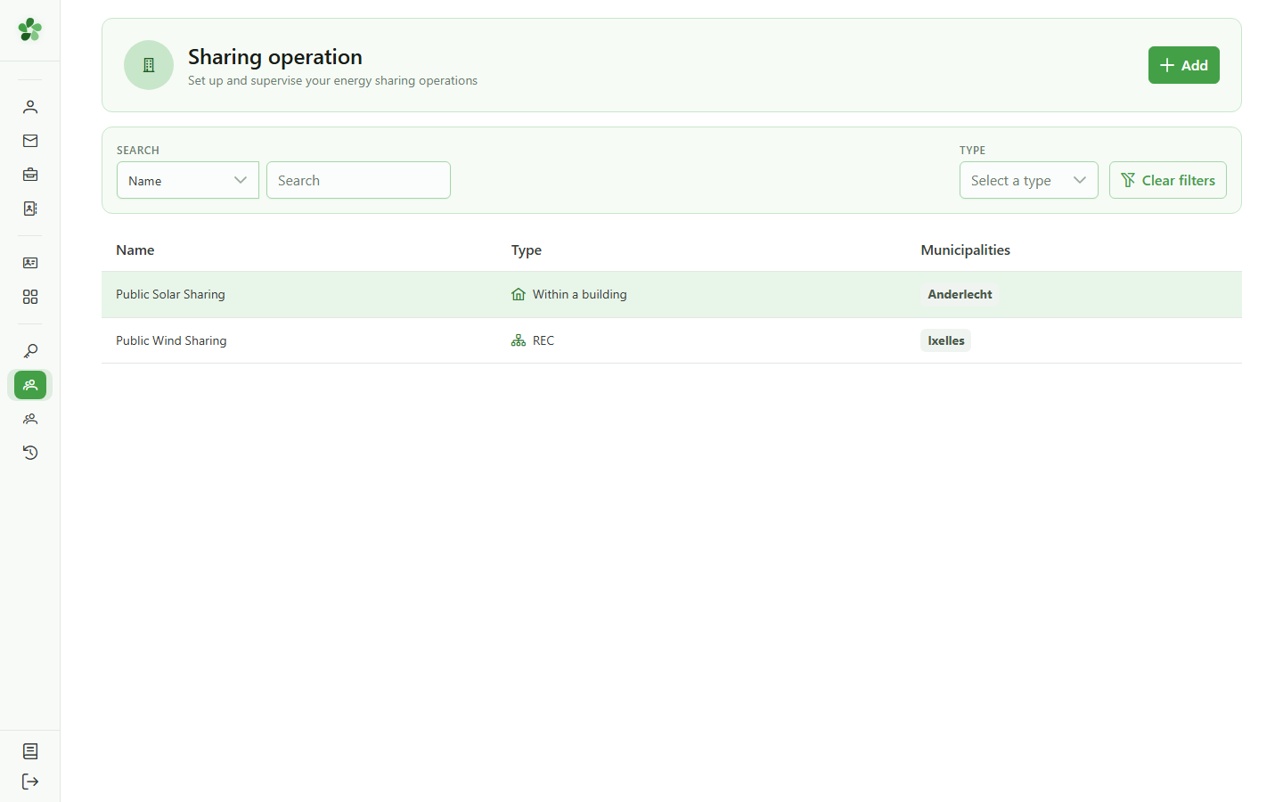Image resolution: width=1283 pixels, height=802 pixels.
Task: Open the user profile sidebar icon
Action: pos(30,107)
